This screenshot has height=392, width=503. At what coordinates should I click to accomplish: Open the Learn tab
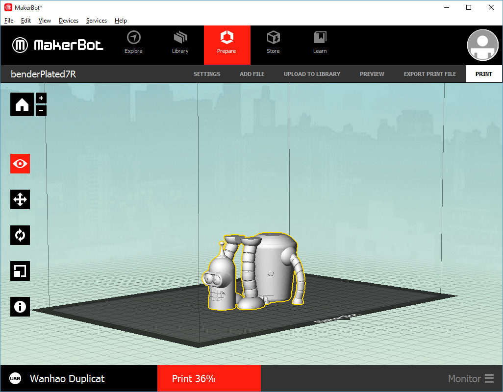point(320,42)
